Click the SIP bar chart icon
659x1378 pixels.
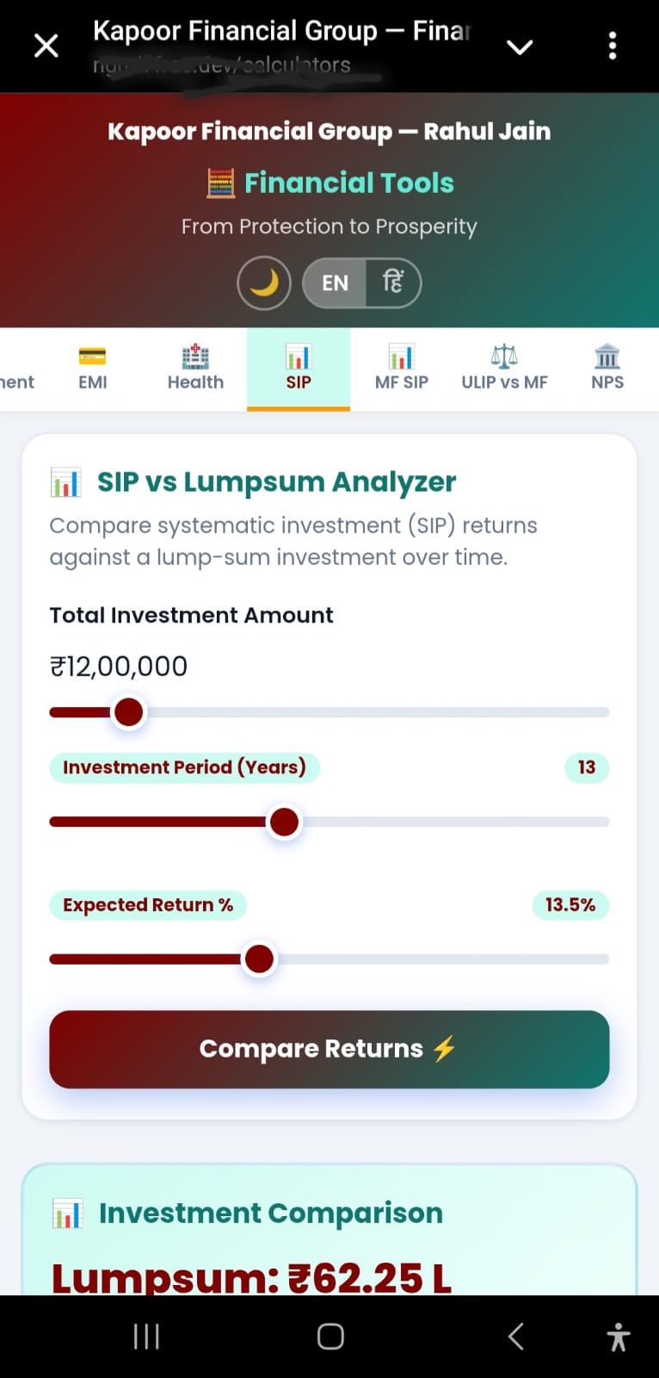tap(299, 356)
